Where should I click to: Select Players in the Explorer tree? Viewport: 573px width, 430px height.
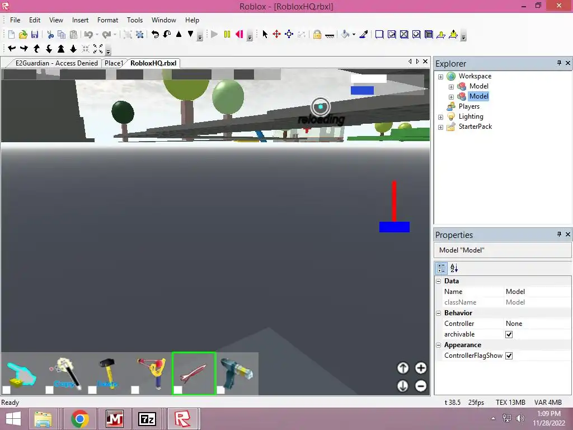pos(469,106)
